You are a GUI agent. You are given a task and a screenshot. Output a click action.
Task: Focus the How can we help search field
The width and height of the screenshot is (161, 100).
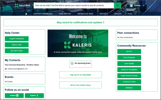pos(74,5)
